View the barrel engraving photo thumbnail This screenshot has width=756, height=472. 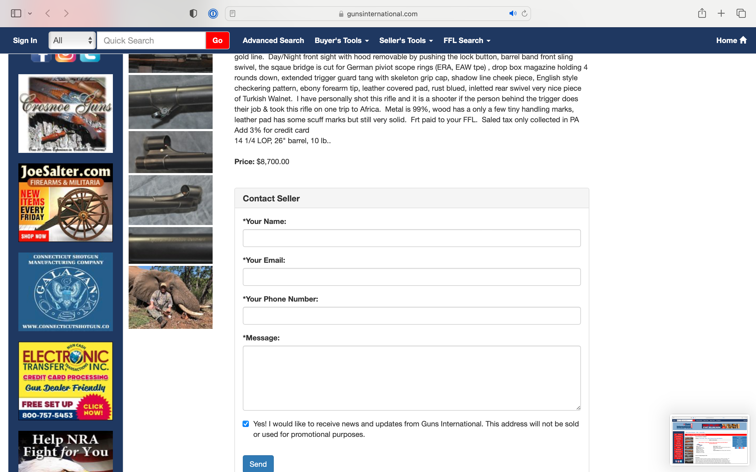click(171, 245)
